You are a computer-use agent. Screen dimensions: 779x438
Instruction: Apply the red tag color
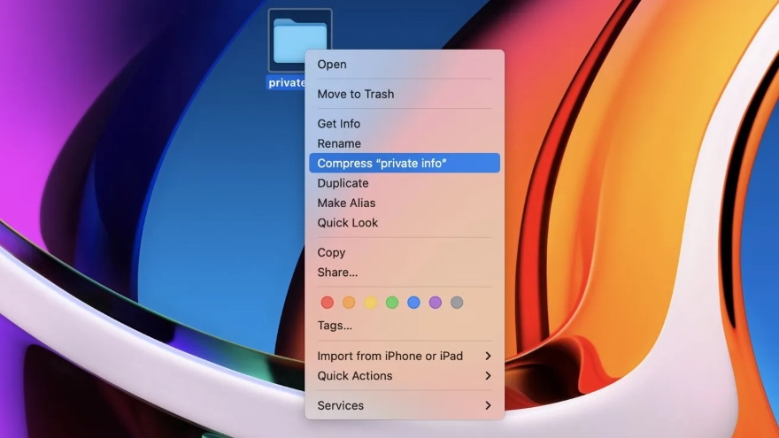click(x=328, y=303)
